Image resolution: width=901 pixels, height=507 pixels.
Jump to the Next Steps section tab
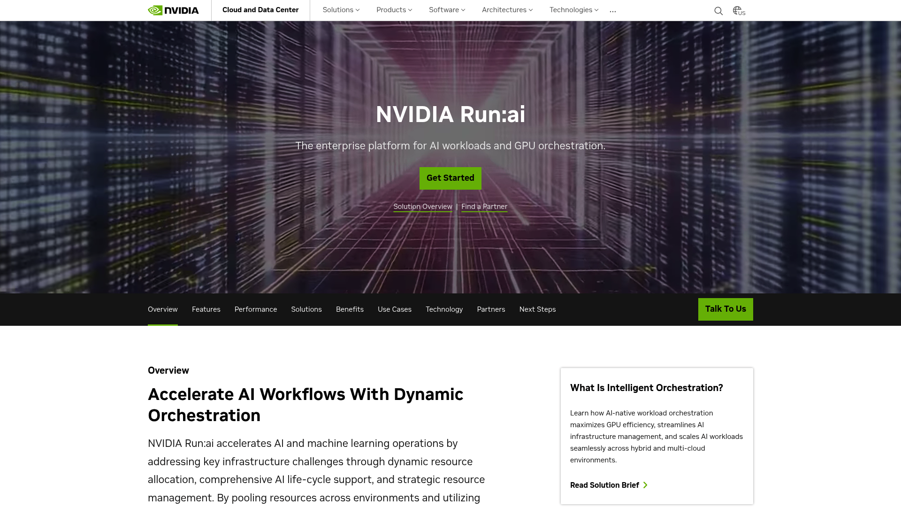click(x=537, y=309)
